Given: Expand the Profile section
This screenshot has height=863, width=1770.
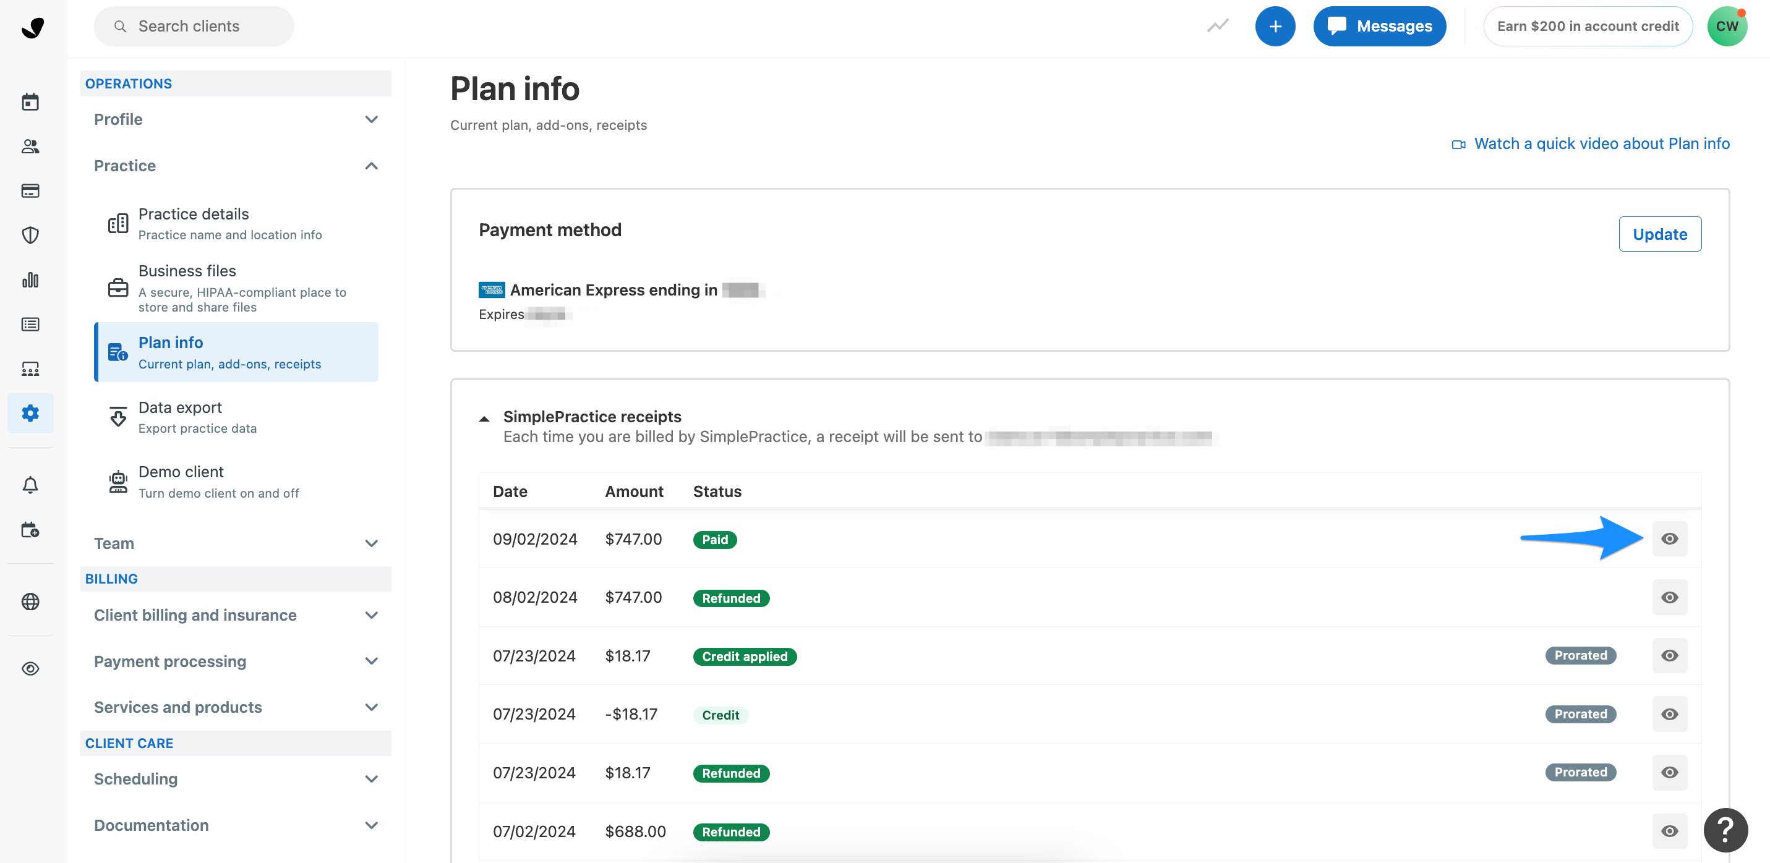Looking at the screenshot, I should [x=236, y=119].
